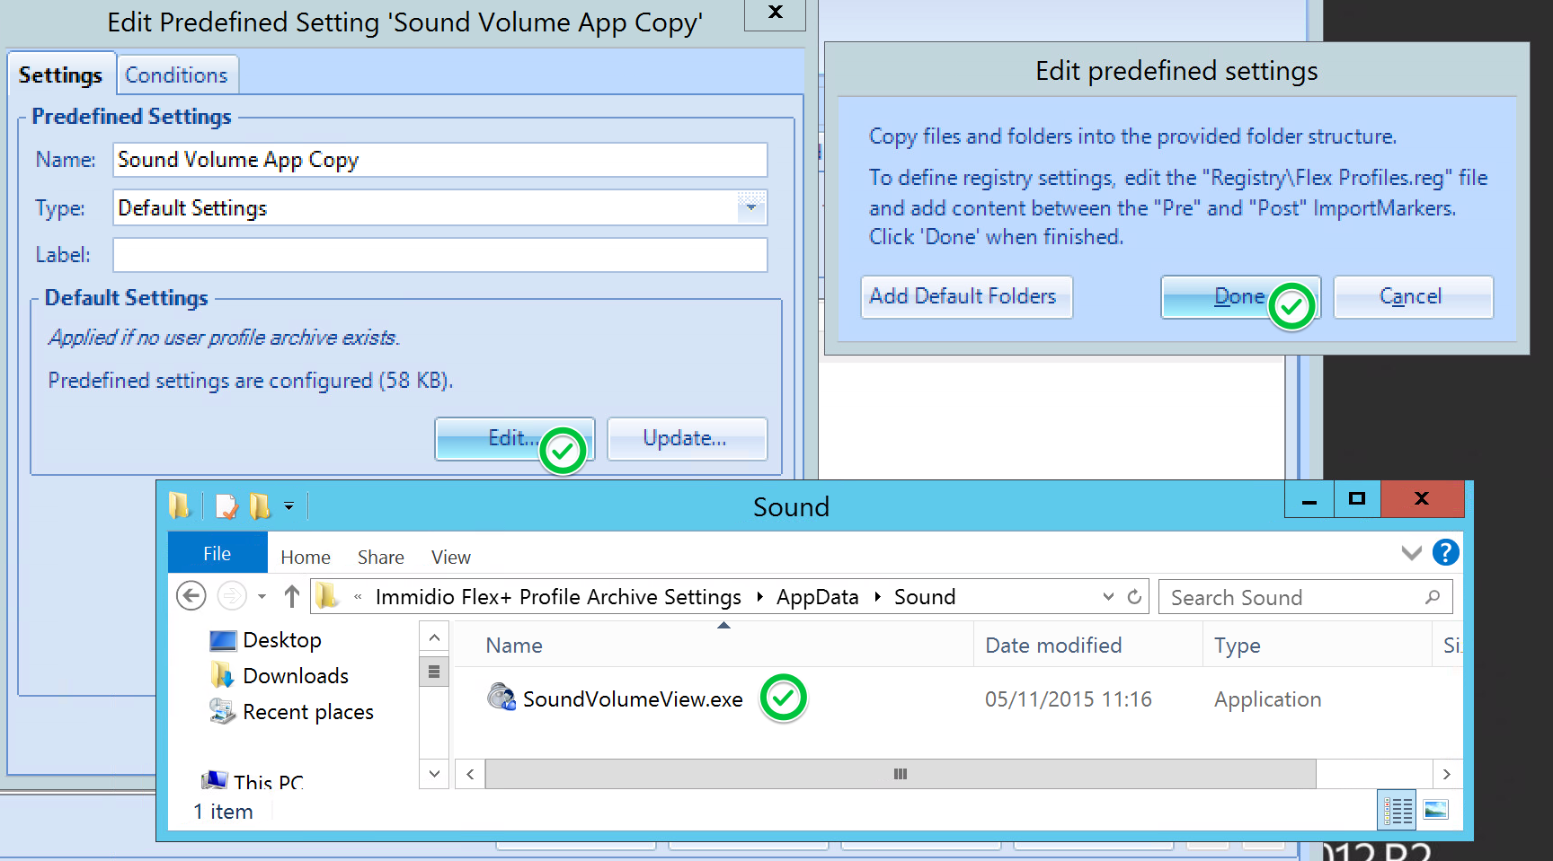
Task: Expand the Explorer ribbon chevron
Action: pos(1411,553)
